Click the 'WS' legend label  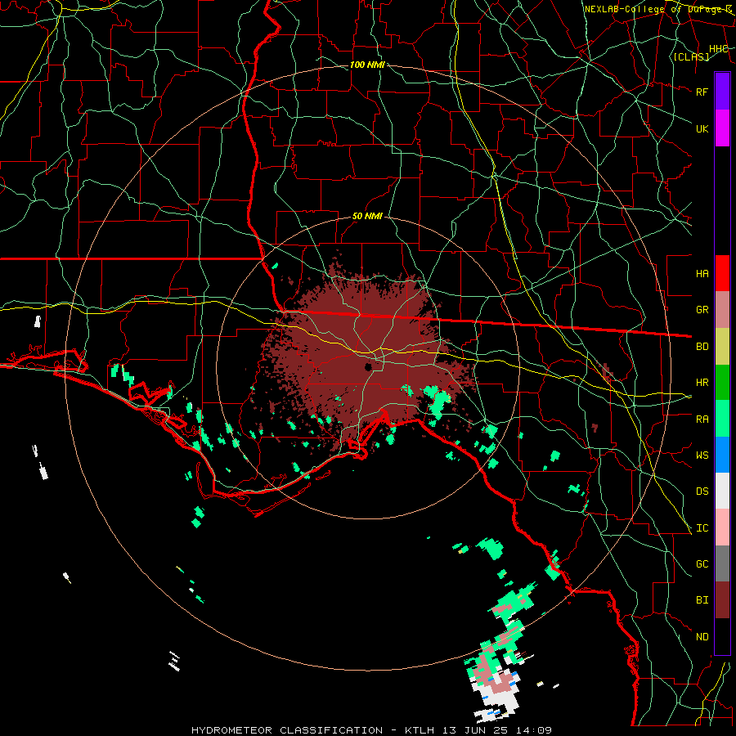(x=702, y=456)
